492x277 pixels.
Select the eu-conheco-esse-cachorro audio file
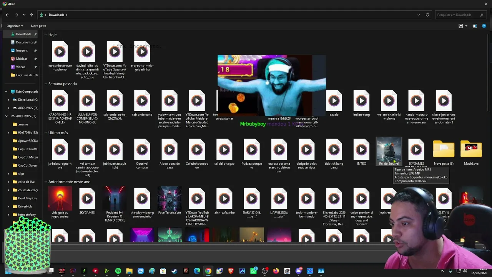[60, 56]
